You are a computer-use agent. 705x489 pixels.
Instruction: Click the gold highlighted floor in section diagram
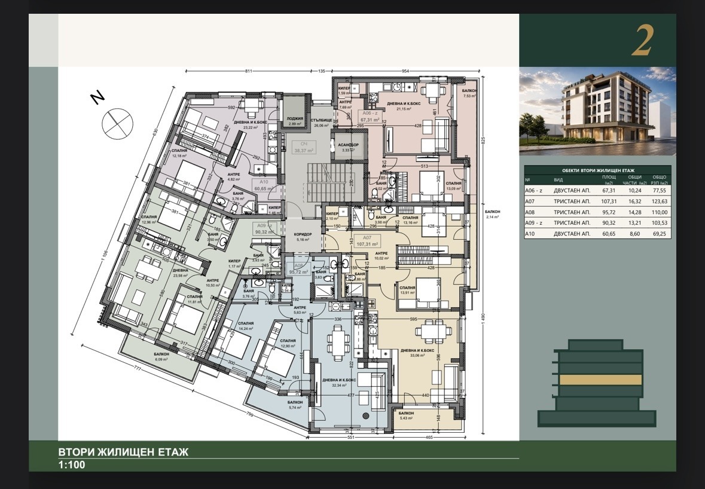click(x=600, y=380)
